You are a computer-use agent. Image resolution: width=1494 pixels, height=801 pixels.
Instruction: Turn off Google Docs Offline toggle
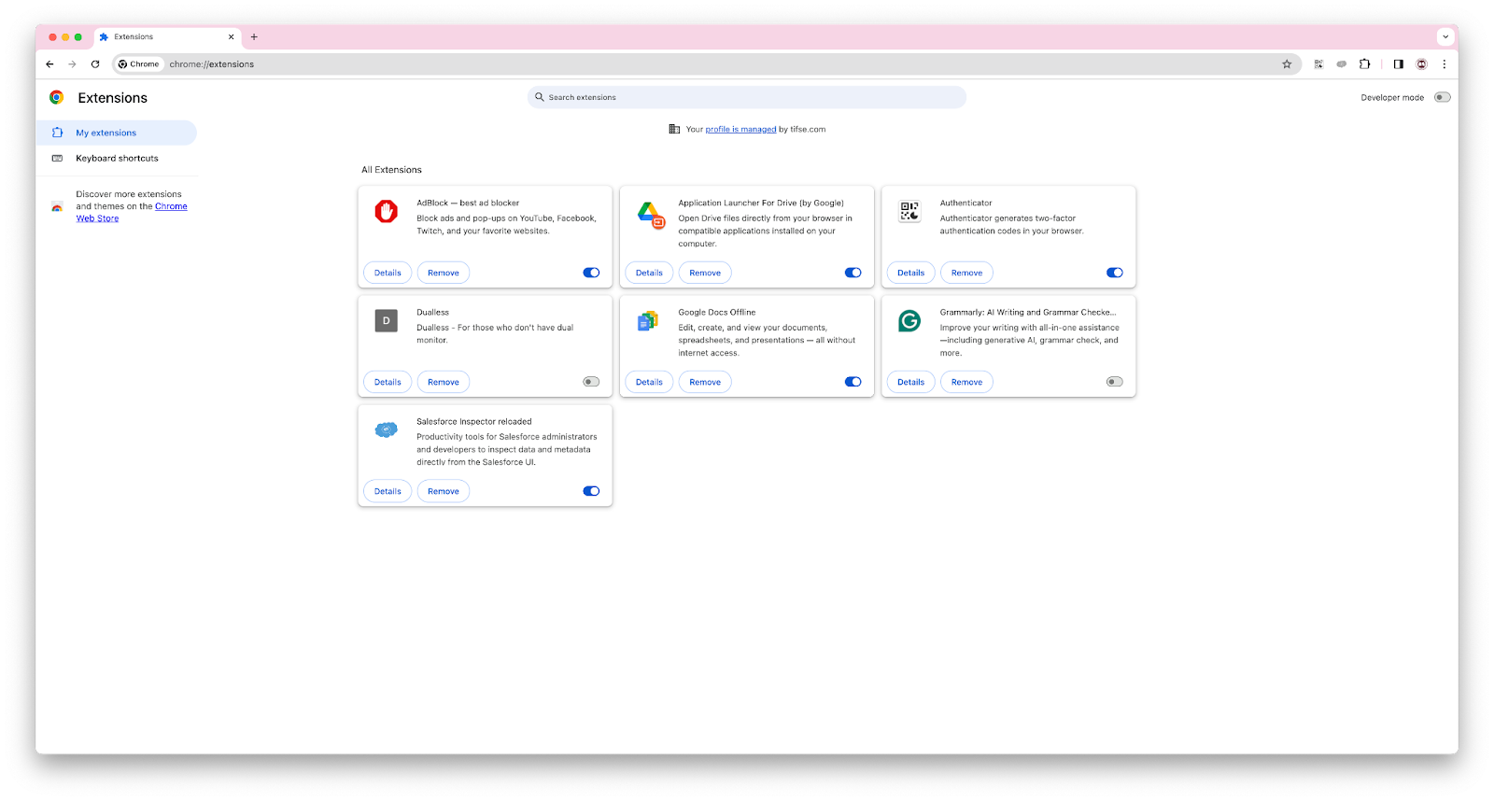[853, 382]
